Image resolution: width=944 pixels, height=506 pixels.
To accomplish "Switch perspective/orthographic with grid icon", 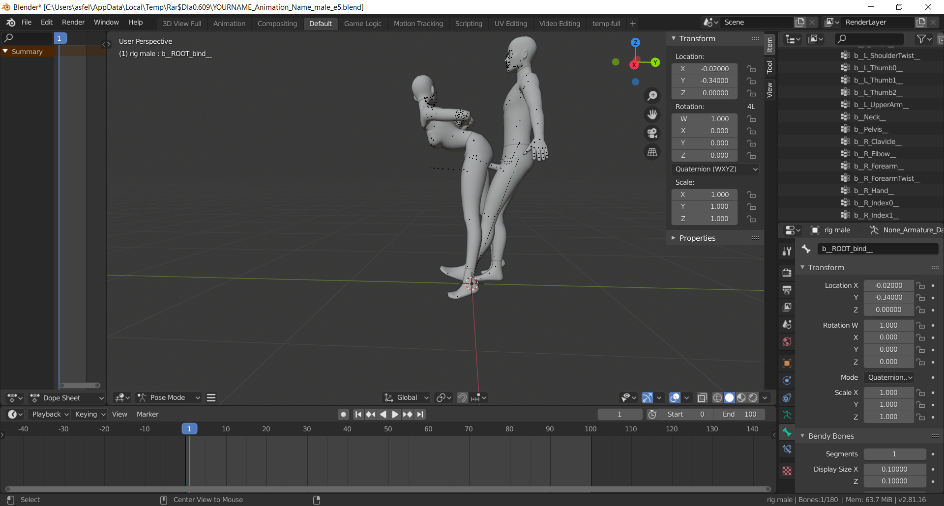I will pos(652,152).
